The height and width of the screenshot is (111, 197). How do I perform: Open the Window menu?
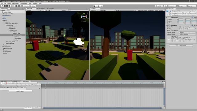(x=35, y=3)
